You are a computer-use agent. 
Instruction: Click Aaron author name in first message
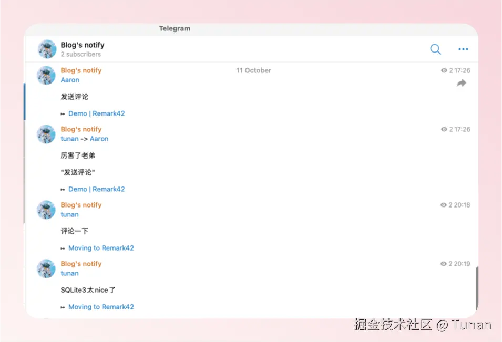70,80
